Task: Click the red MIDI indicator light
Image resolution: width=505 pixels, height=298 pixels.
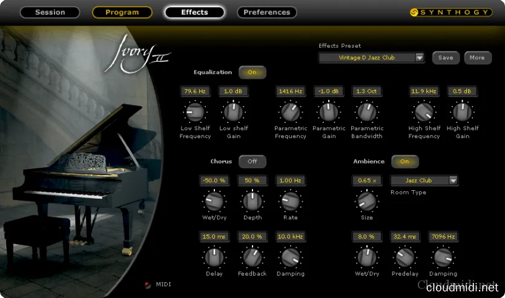Action: tap(148, 285)
